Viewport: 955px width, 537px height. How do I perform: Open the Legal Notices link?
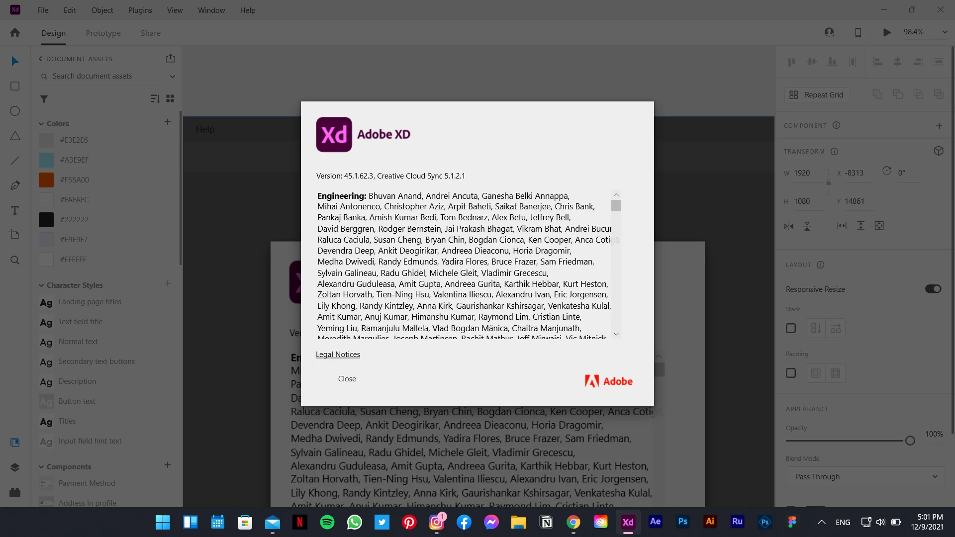point(338,355)
